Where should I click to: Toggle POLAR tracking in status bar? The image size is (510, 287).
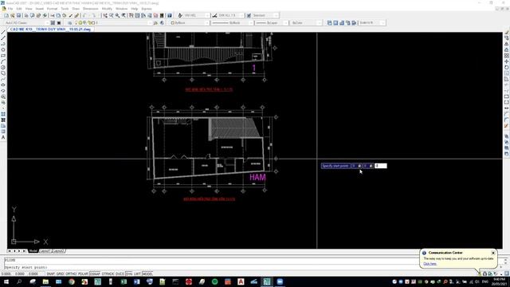click(83, 273)
